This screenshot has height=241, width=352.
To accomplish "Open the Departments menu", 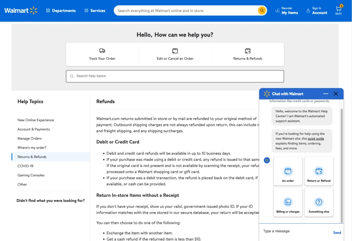I will pyautogui.click(x=61, y=10).
